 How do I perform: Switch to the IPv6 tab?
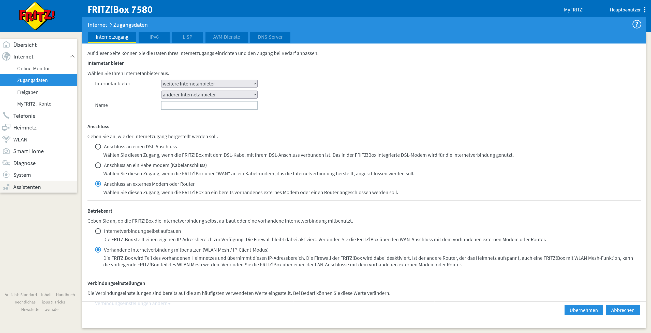click(x=154, y=37)
